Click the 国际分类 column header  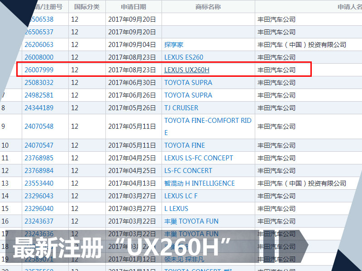(87, 7)
